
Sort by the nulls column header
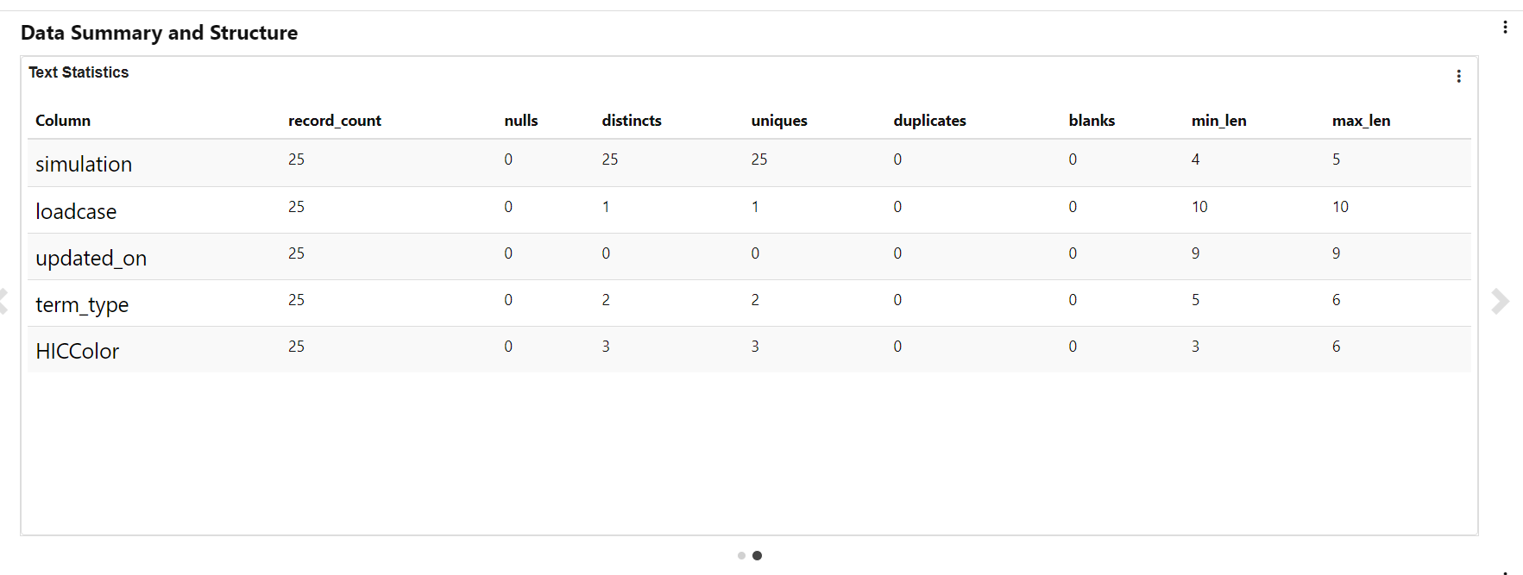(x=521, y=121)
